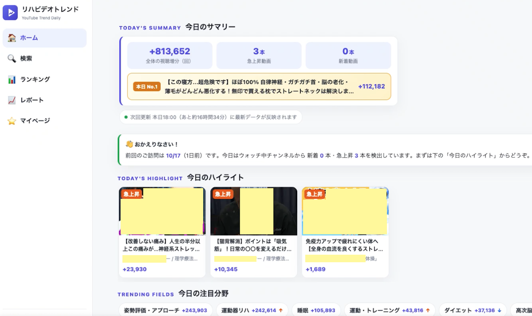Click the 免疫力アップで疲れにくい体へ title
The height and width of the screenshot is (316, 532).
click(x=344, y=245)
